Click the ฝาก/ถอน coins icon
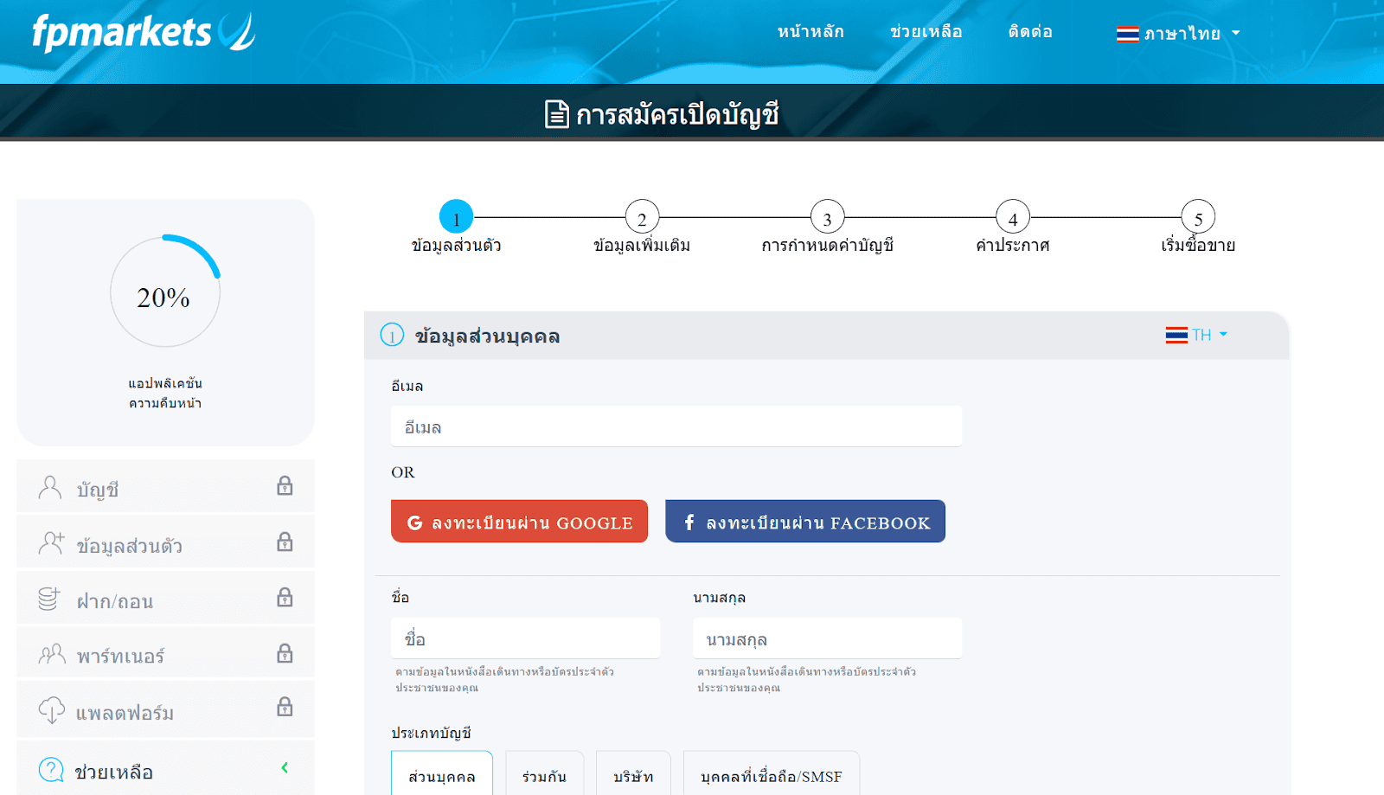 click(x=49, y=599)
